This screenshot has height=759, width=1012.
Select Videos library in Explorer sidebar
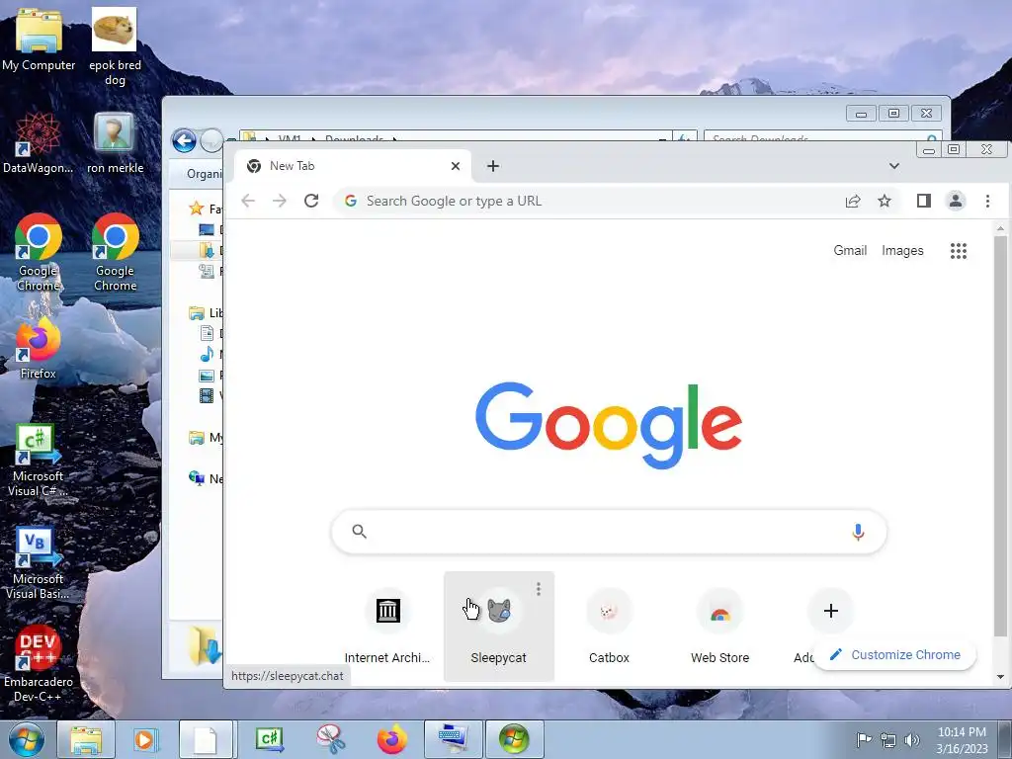[x=211, y=395]
